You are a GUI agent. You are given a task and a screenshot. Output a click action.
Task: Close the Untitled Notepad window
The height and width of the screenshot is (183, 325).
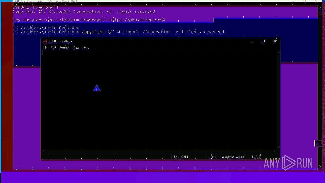(x=275, y=41)
